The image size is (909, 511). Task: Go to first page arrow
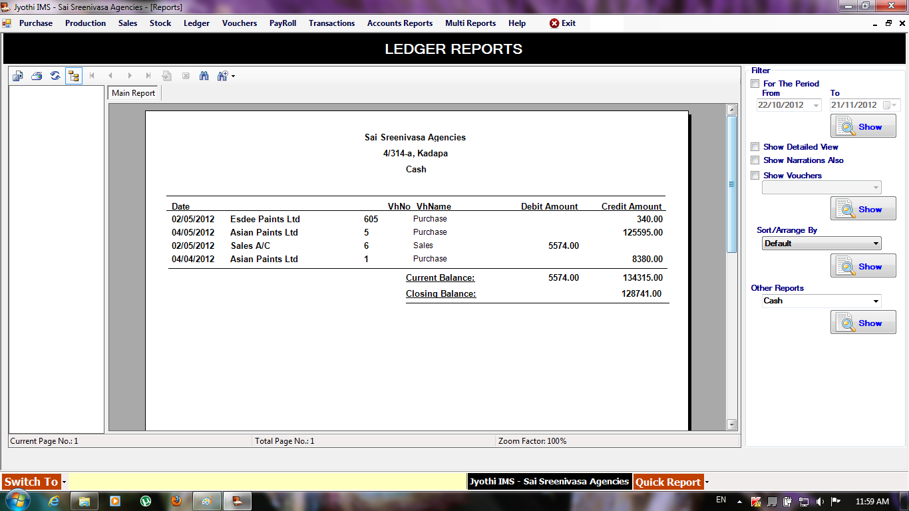[x=92, y=76]
